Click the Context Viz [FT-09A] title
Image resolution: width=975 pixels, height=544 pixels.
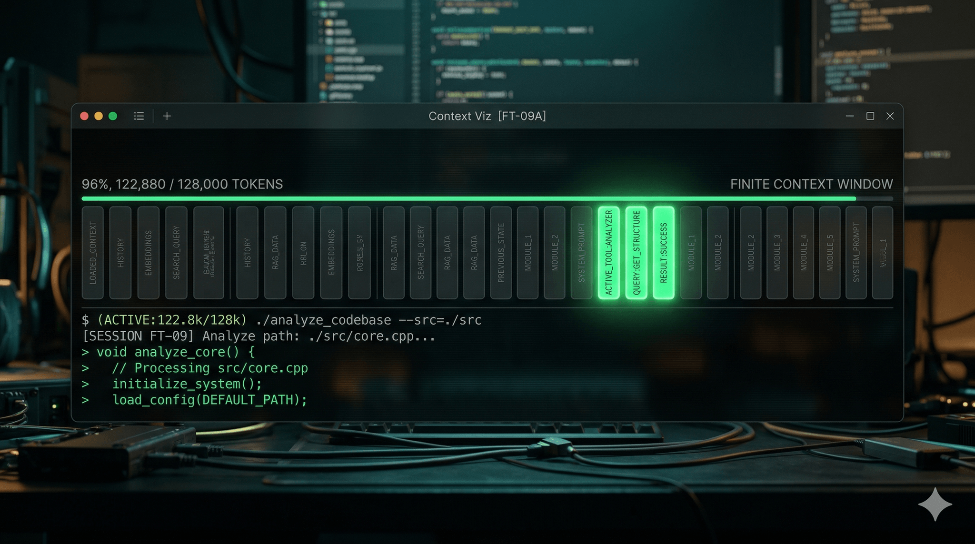pyautogui.click(x=487, y=116)
